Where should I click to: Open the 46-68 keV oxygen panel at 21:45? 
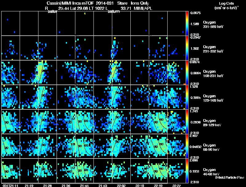[x=84, y=171]
